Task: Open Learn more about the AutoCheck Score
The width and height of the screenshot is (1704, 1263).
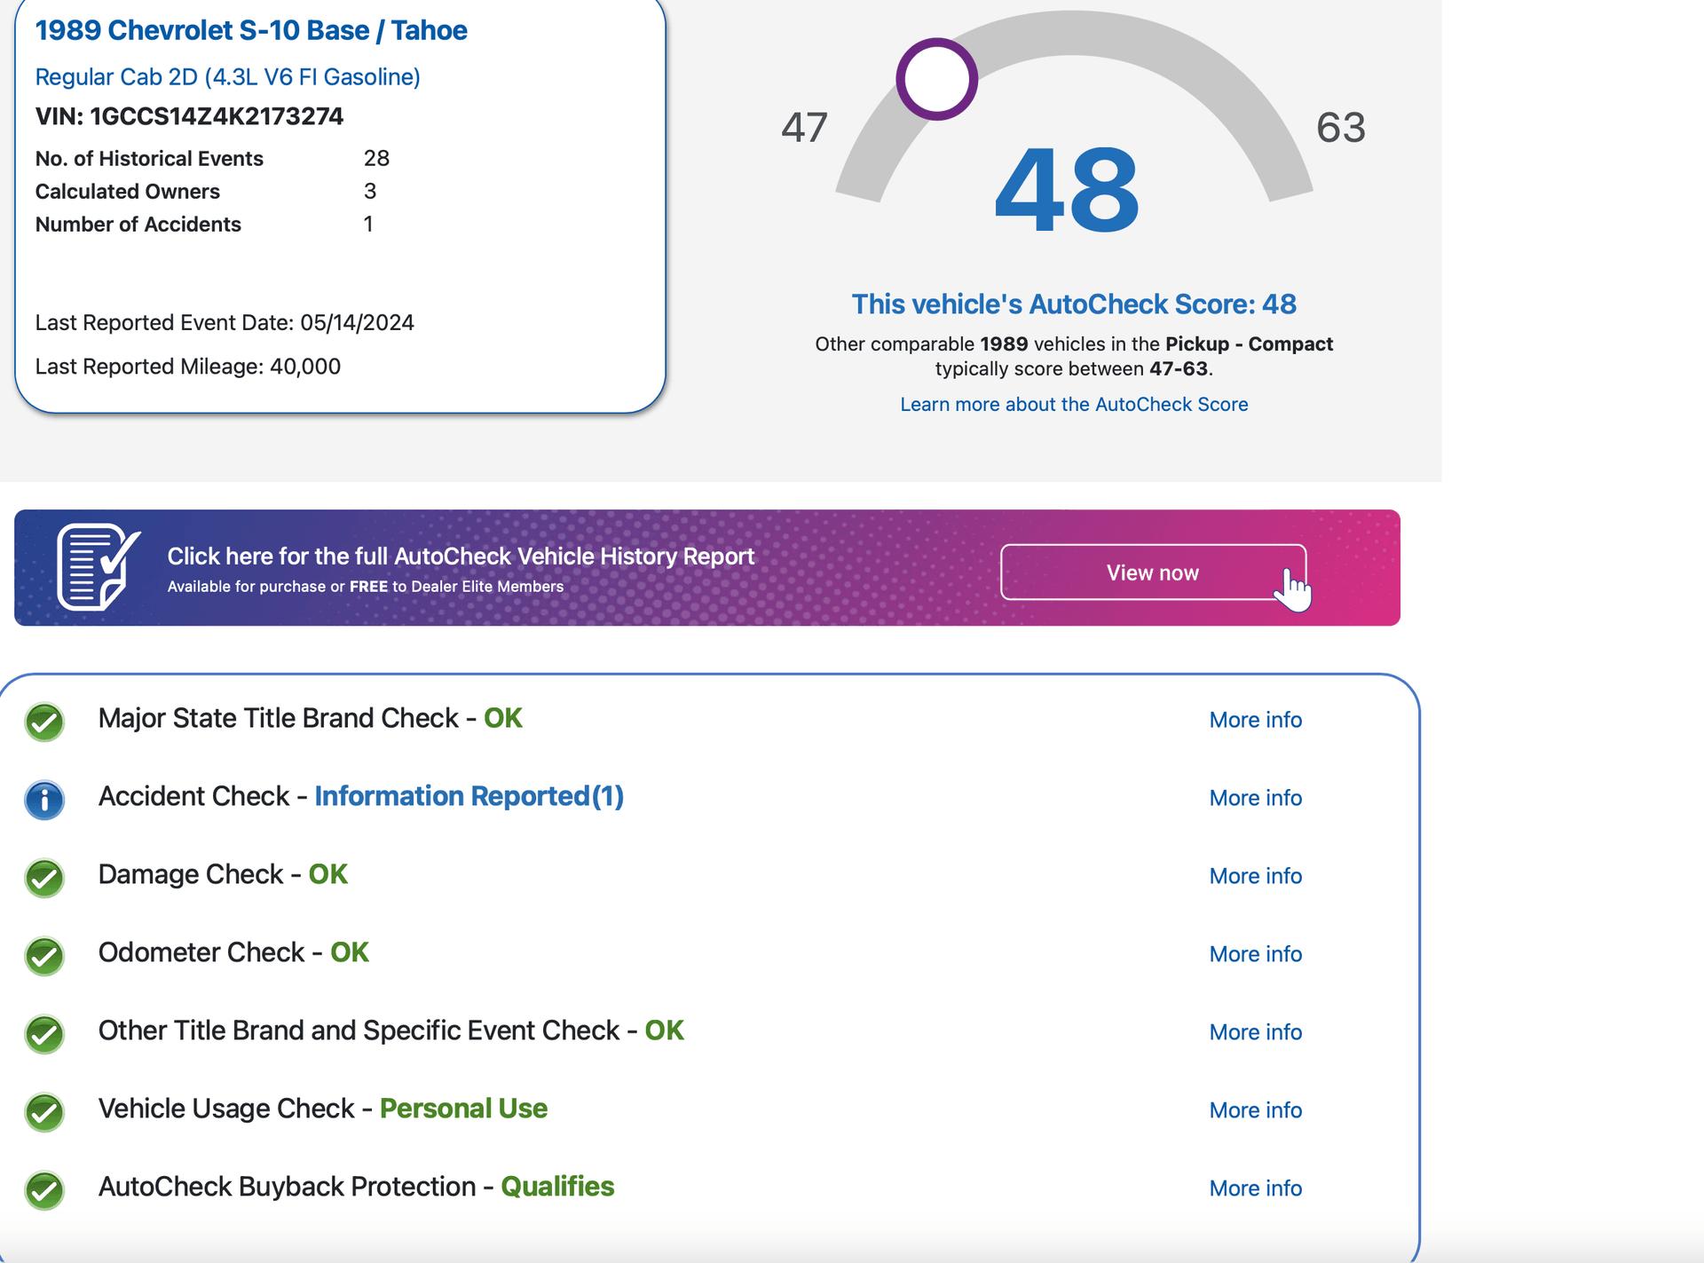Action: point(1073,405)
